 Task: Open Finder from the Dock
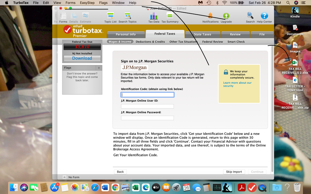pos(14,187)
